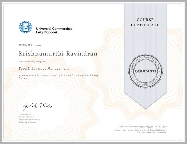The height and width of the screenshot is (144, 187).
Task: Click the 'Università Commerciale Luigi Bocconi' text
Action: tap(54, 30)
